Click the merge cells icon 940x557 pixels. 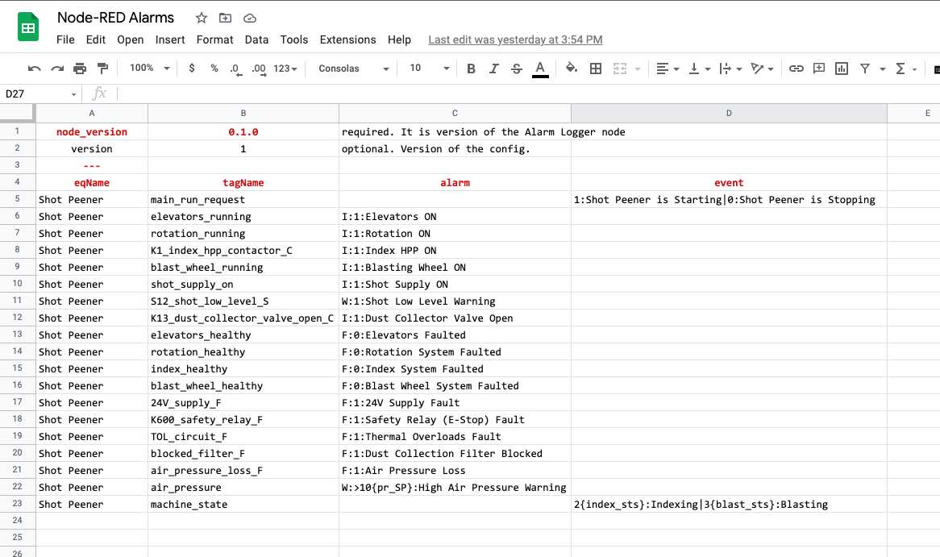620,69
